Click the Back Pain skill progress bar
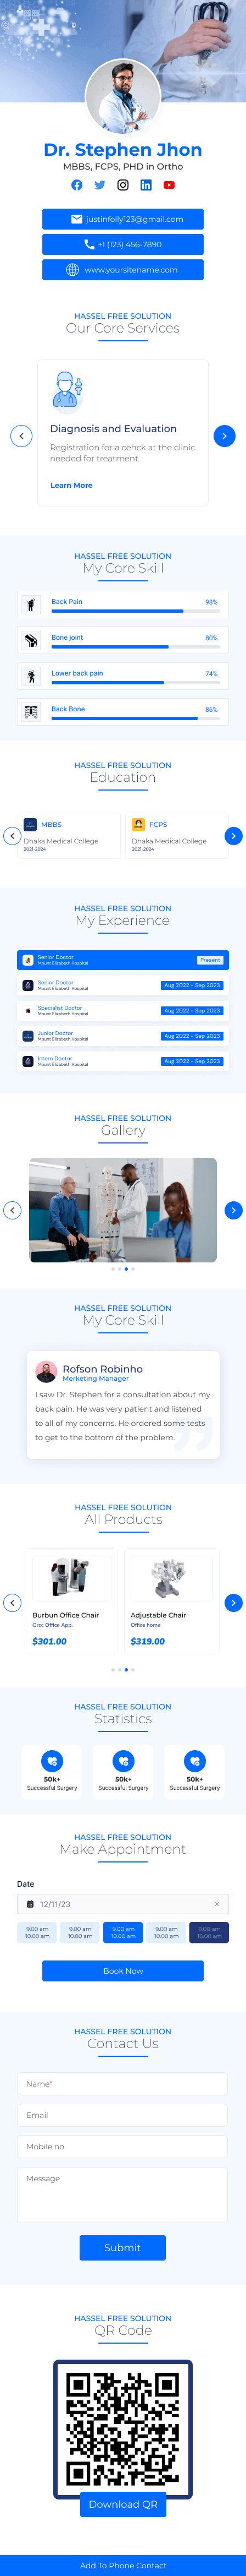This screenshot has height=2576, width=246. point(135,611)
